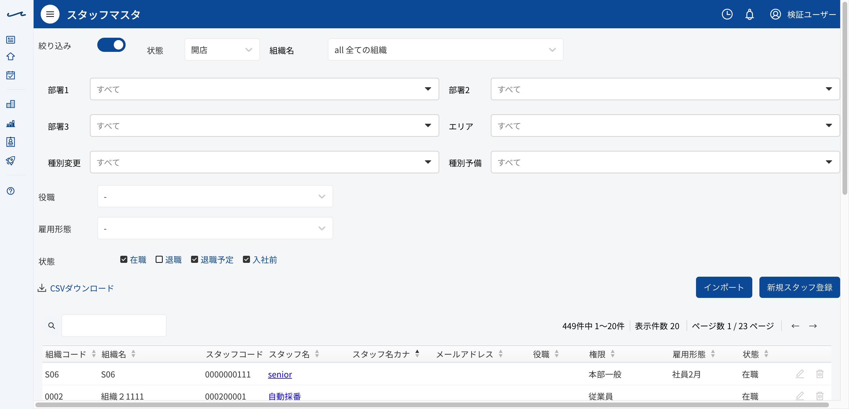Click the 本部一般 permission cell
The width and height of the screenshot is (849, 409).
(605, 375)
